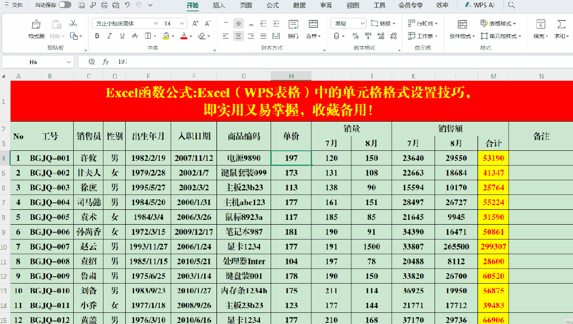The width and height of the screenshot is (573, 324).
Task: Click the Undo arrow icon
Action: (x=127, y=5)
